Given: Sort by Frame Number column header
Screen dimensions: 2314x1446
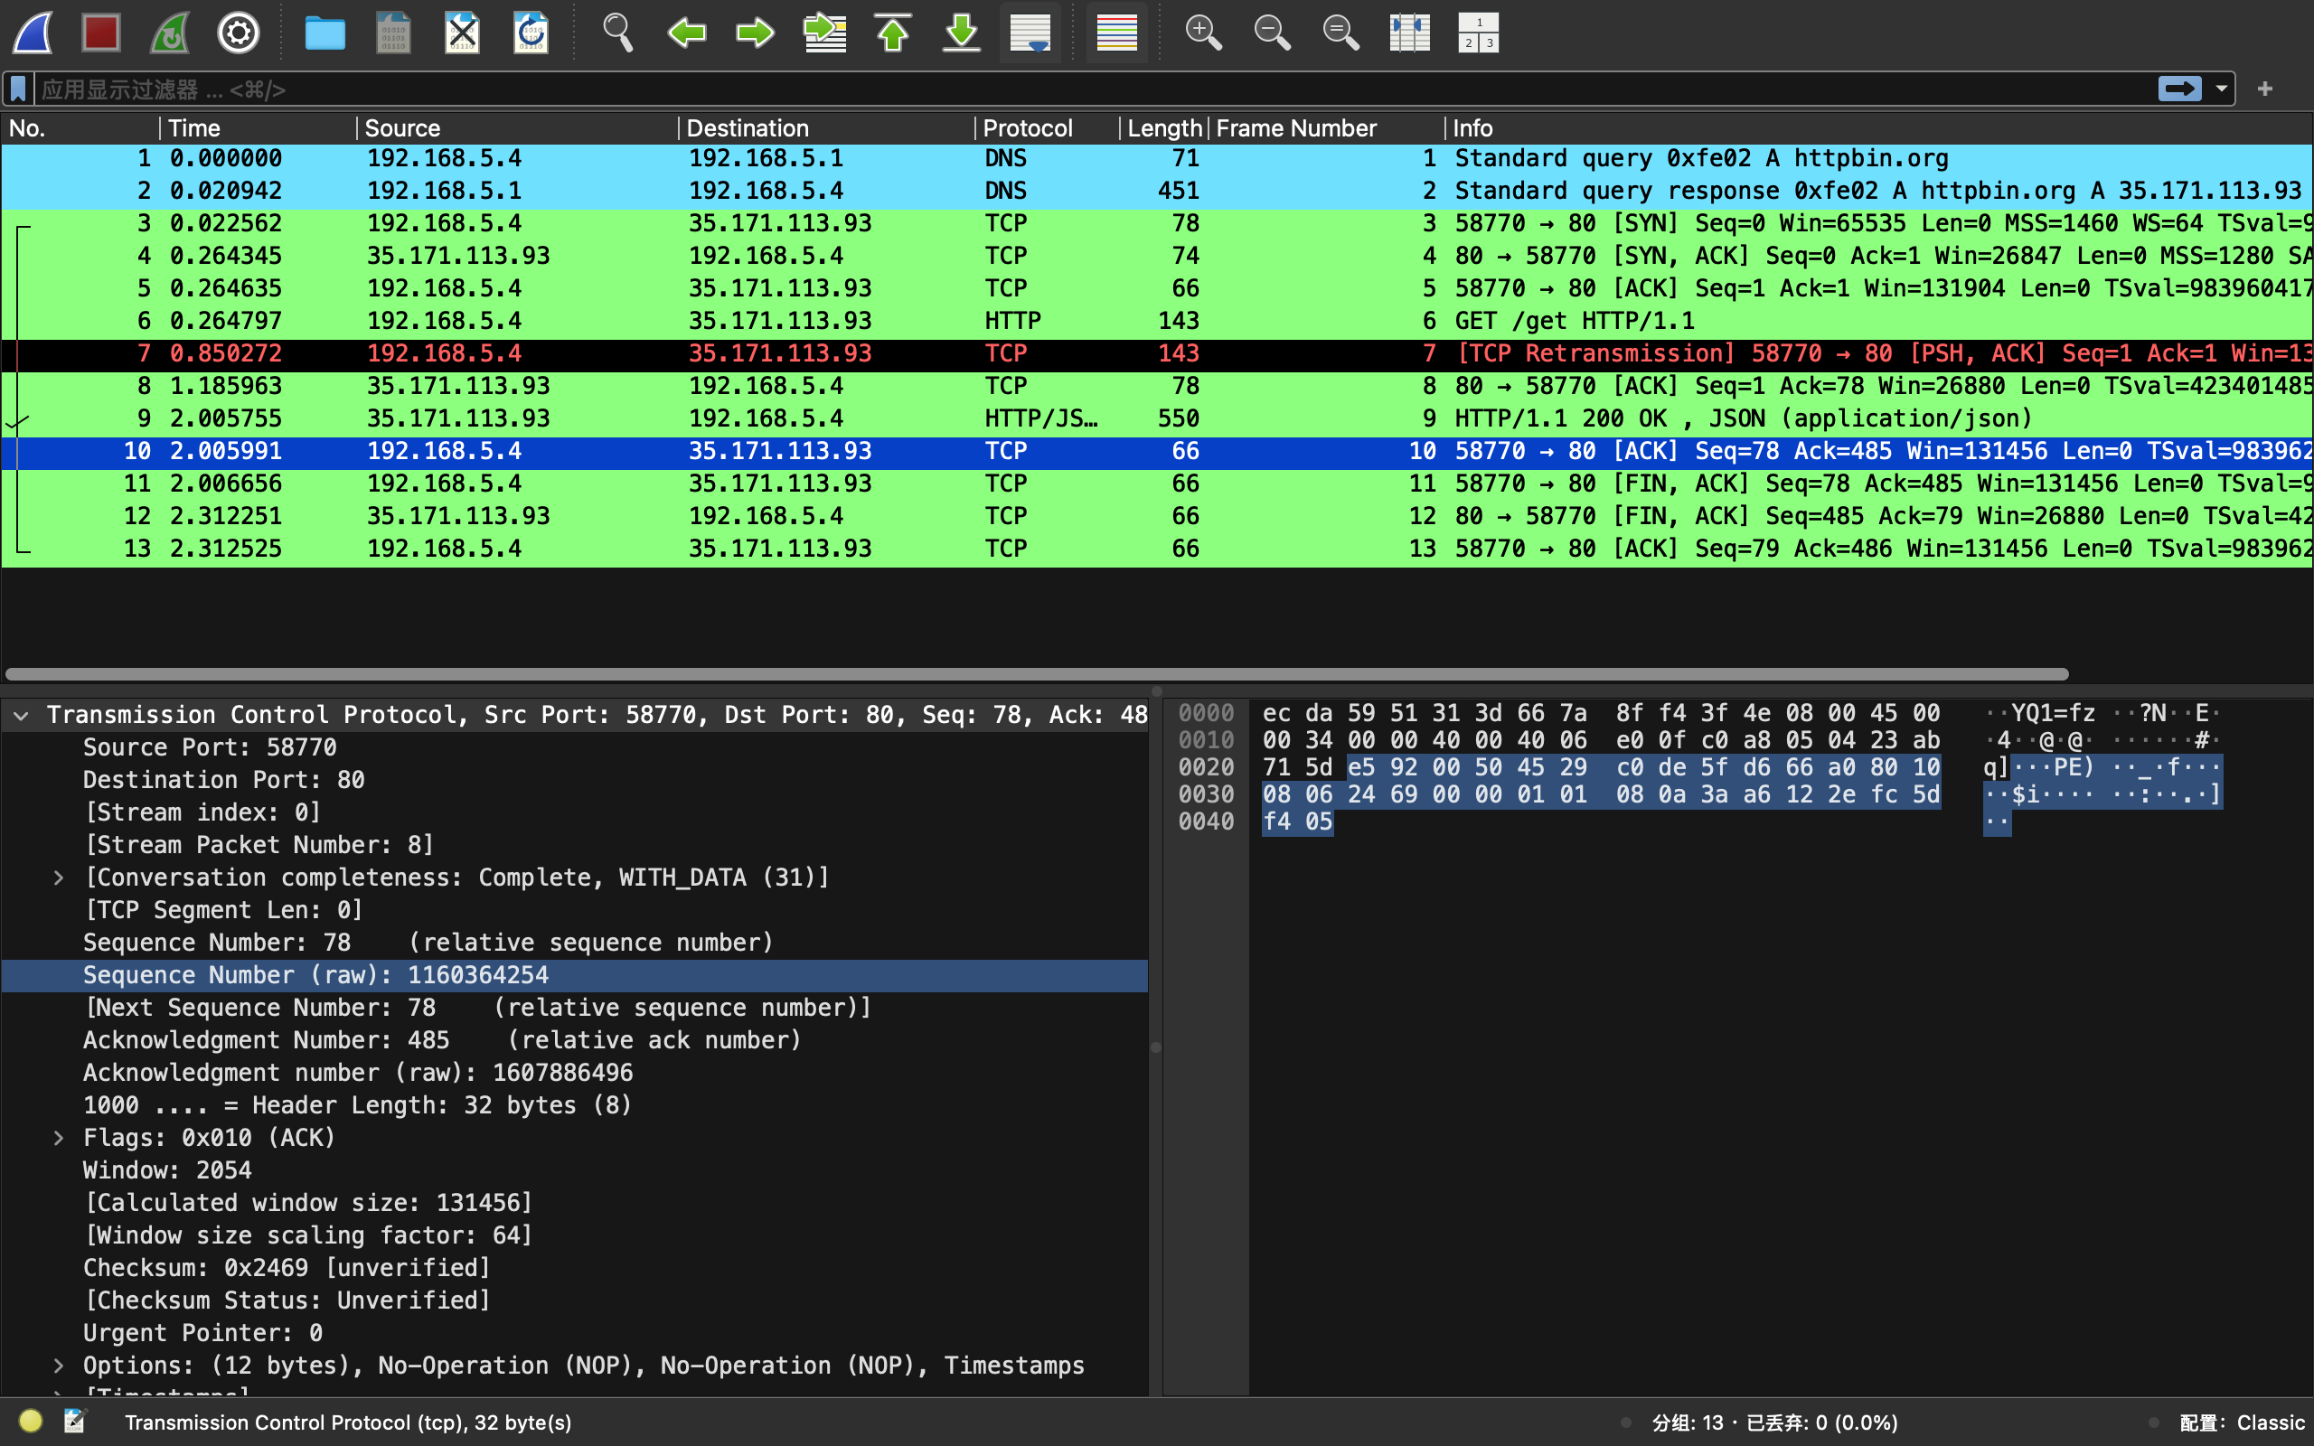Looking at the screenshot, I should pos(1326,128).
